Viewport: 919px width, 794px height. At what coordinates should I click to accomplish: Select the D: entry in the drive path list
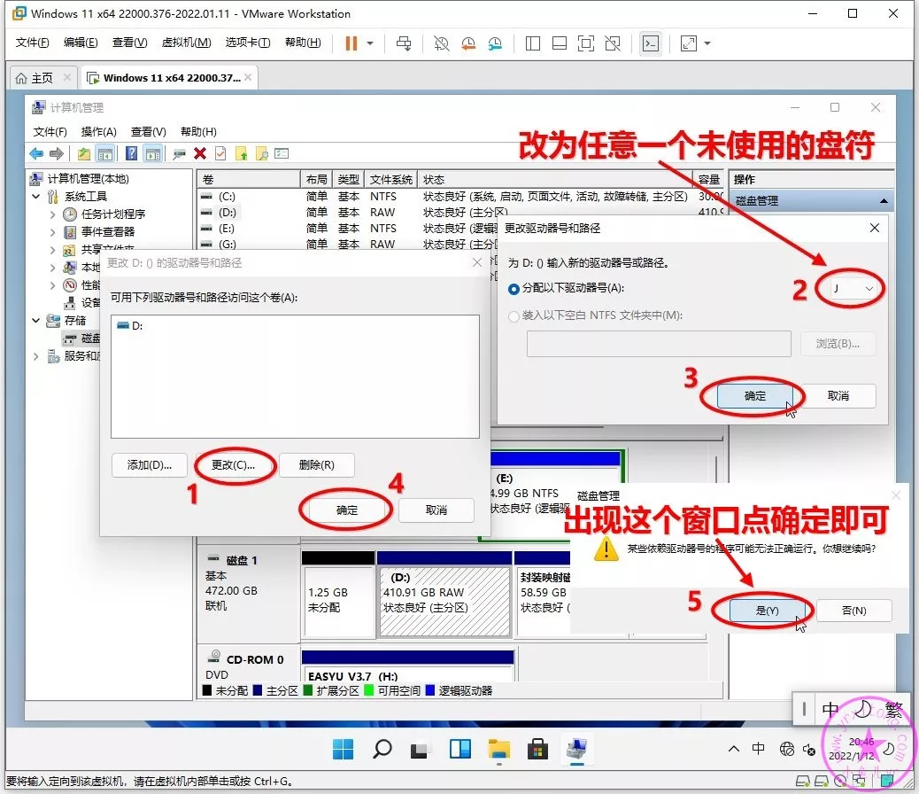[x=137, y=326]
